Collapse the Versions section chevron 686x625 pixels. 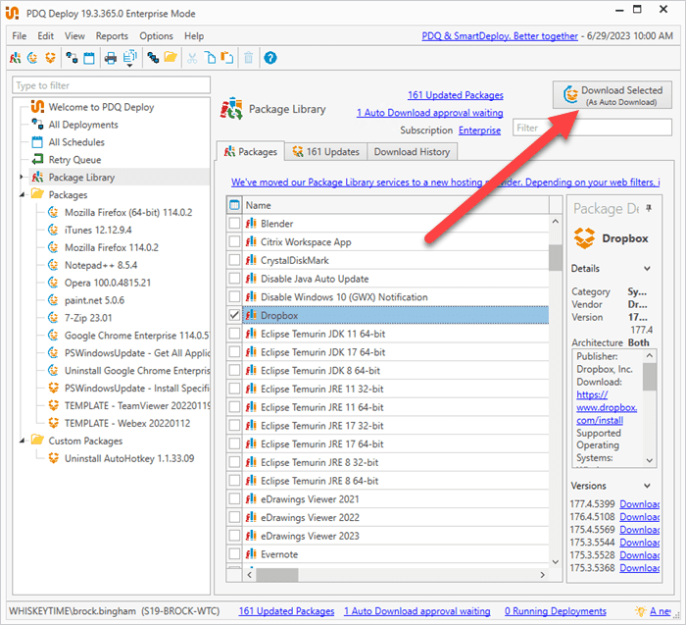coord(647,486)
